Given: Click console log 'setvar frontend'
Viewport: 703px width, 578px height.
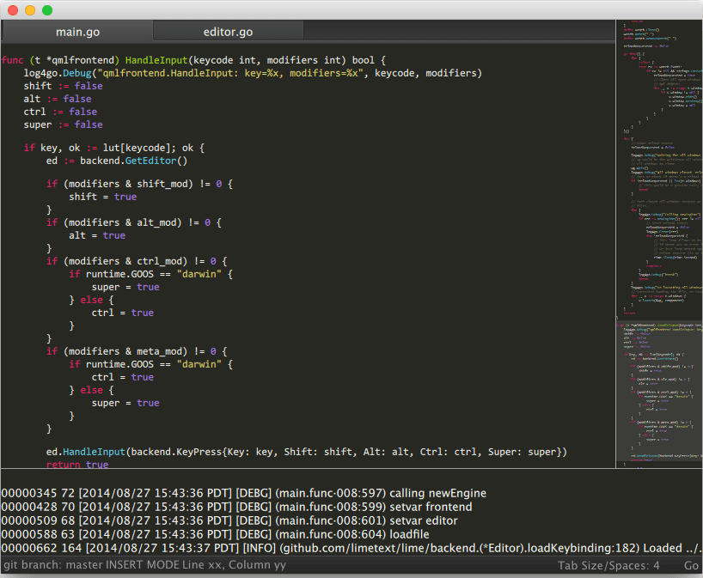Looking at the screenshot, I should 236,507.
